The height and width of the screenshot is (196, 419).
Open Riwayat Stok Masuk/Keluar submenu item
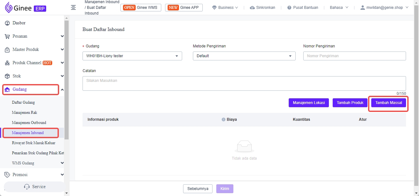34,143
